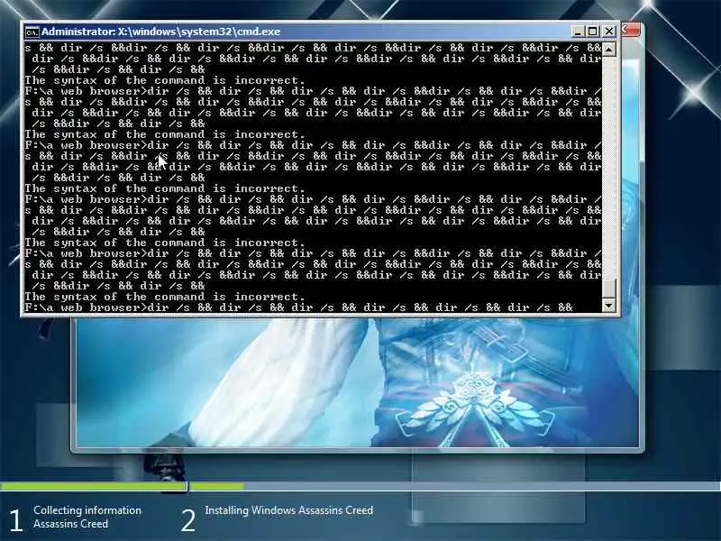Image resolution: width=721 pixels, height=541 pixels.
Task: Click the install progress bar
Action: pyautogui.click(x=360, y=486)
